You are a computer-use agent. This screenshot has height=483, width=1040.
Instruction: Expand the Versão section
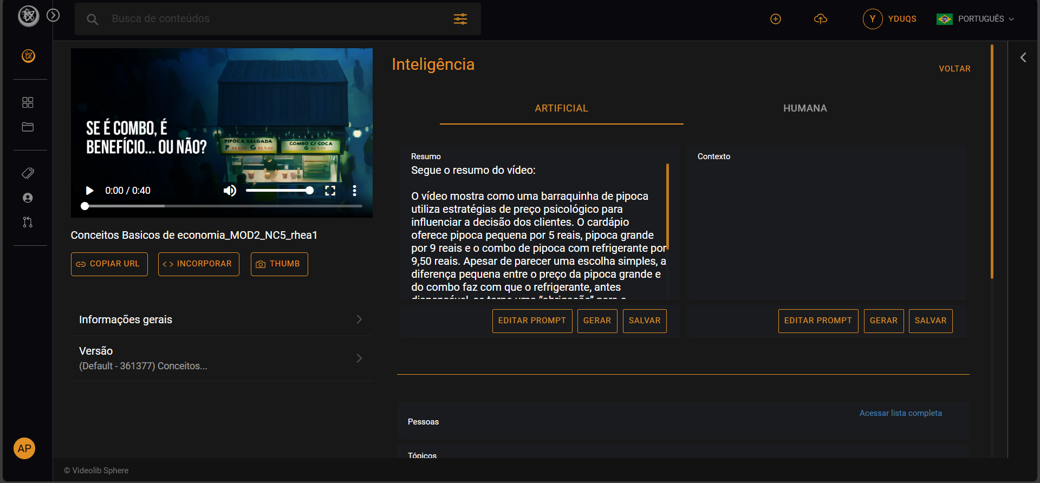222,358
